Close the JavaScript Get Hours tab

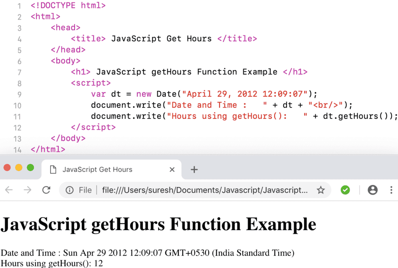[x=172, y=169]
